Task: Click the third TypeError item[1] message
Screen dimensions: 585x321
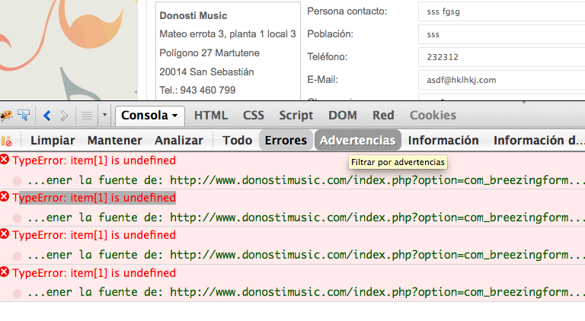Action: click(x=94, y=235)
